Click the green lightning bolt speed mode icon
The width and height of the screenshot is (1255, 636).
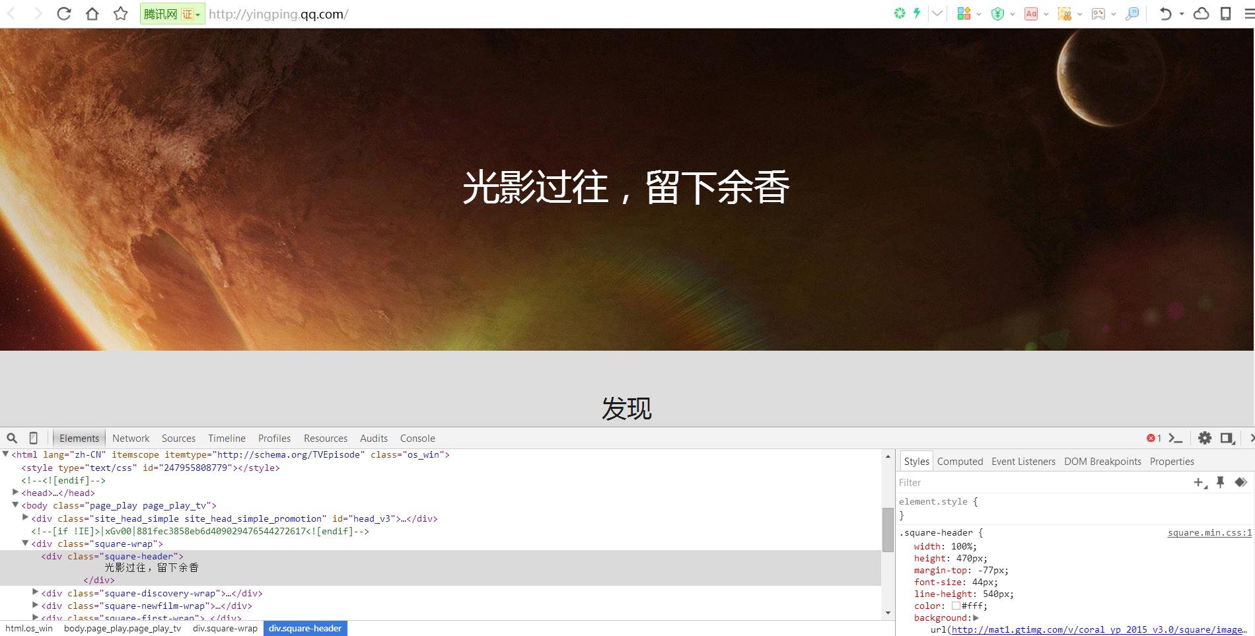coord(917,13)
